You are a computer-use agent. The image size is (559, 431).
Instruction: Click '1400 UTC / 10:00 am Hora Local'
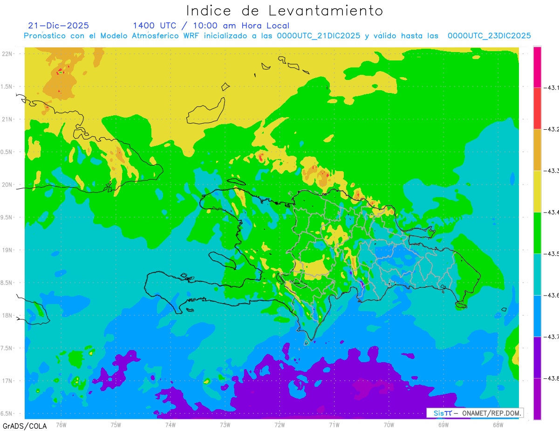(211, 26)
